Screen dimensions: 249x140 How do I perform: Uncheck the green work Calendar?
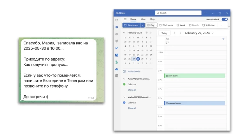pos(124,84)
